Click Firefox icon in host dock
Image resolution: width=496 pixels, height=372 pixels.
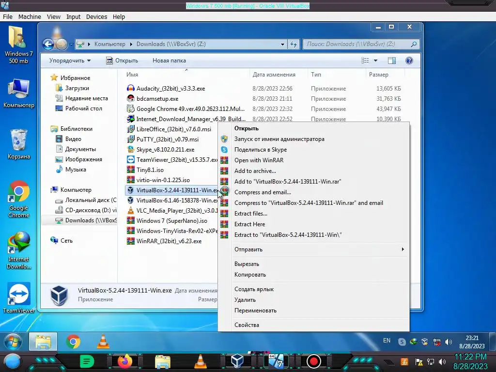[x=124, y=361]
